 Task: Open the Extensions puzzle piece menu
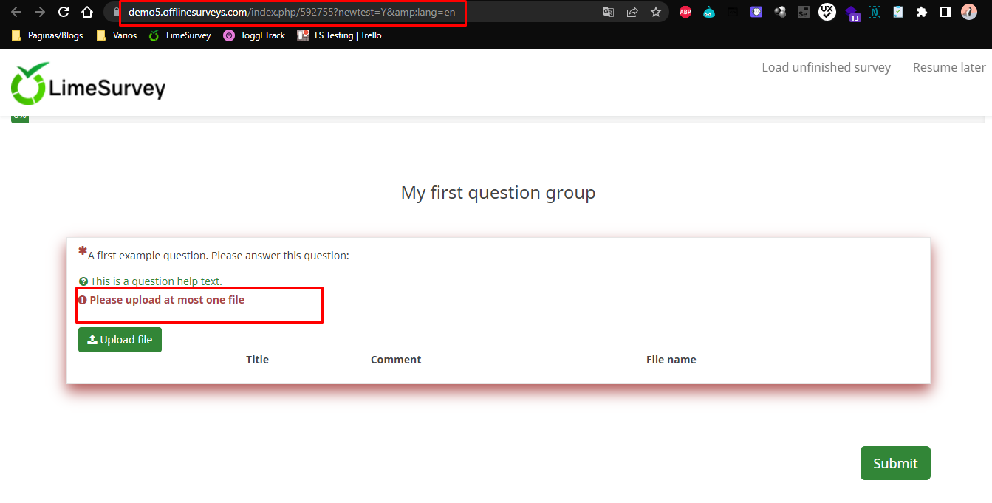[x=921, y=12]
